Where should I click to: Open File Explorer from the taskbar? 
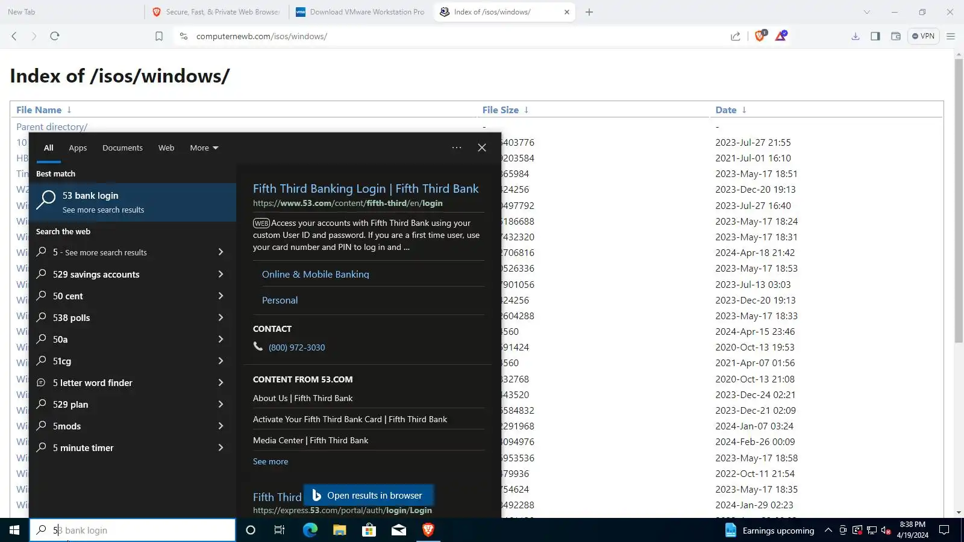click(339, 530)
